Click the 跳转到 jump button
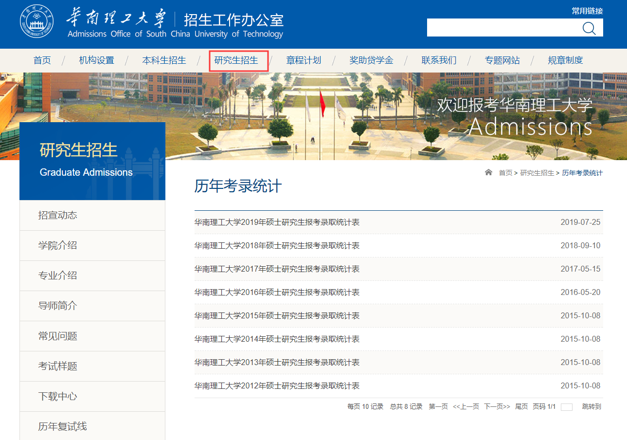Viewport: 627px width, 440px height. pyautogui.click(x=591, y=406)
